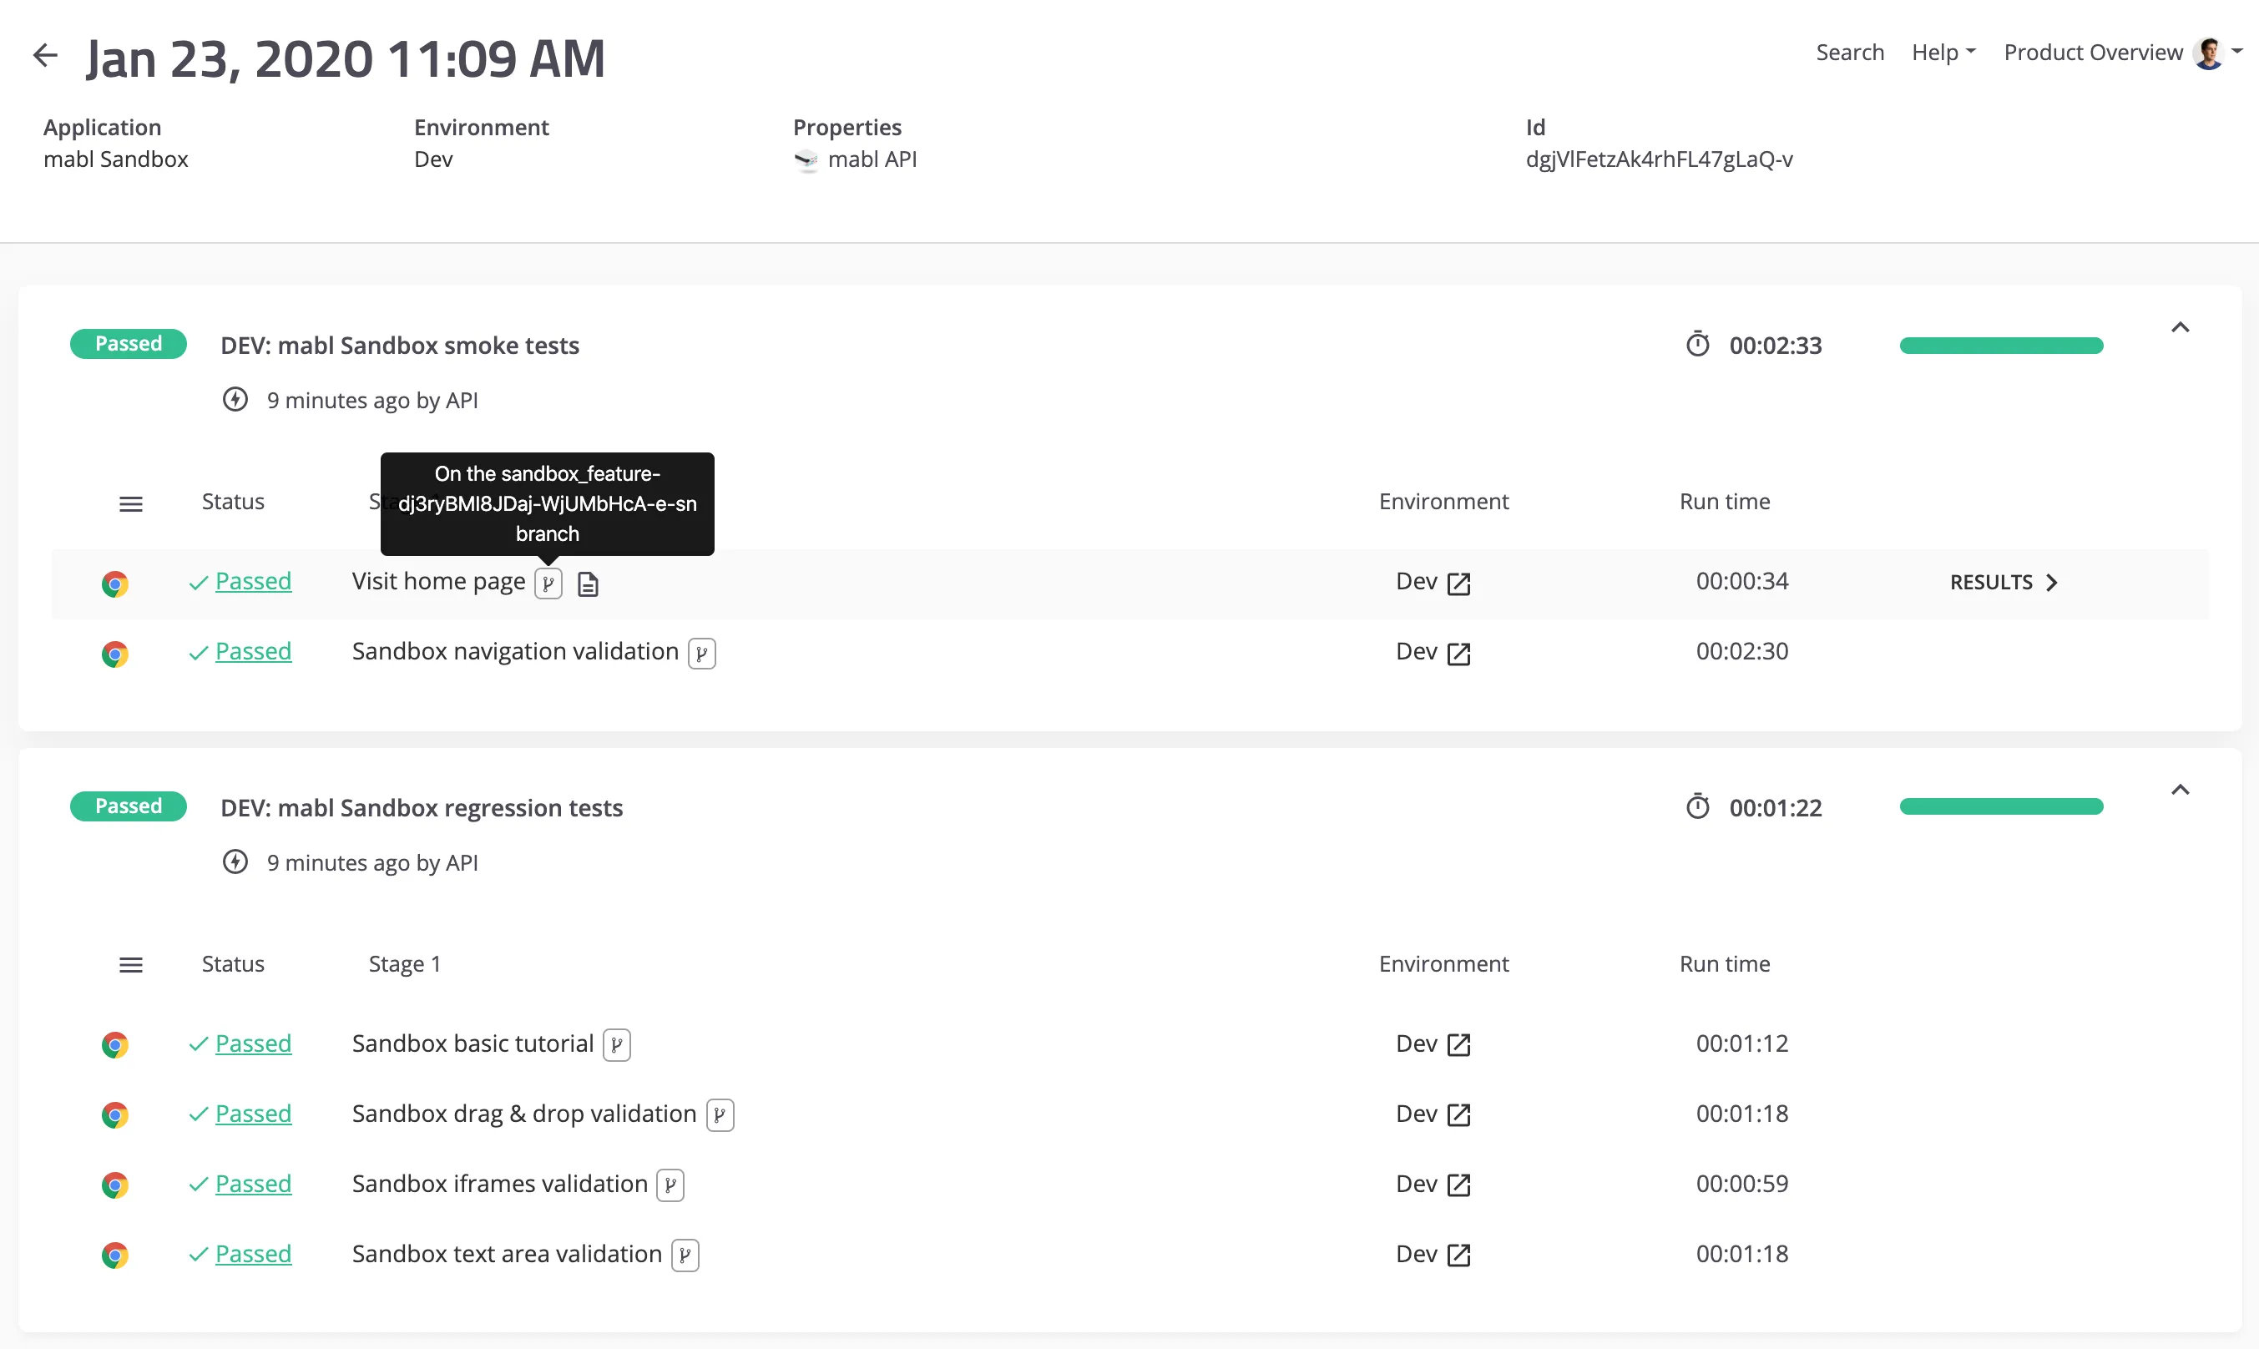Click the clock icon for smoke tests duration
Viewport: 2259px width, 1349px height.
pos(1698,345)
